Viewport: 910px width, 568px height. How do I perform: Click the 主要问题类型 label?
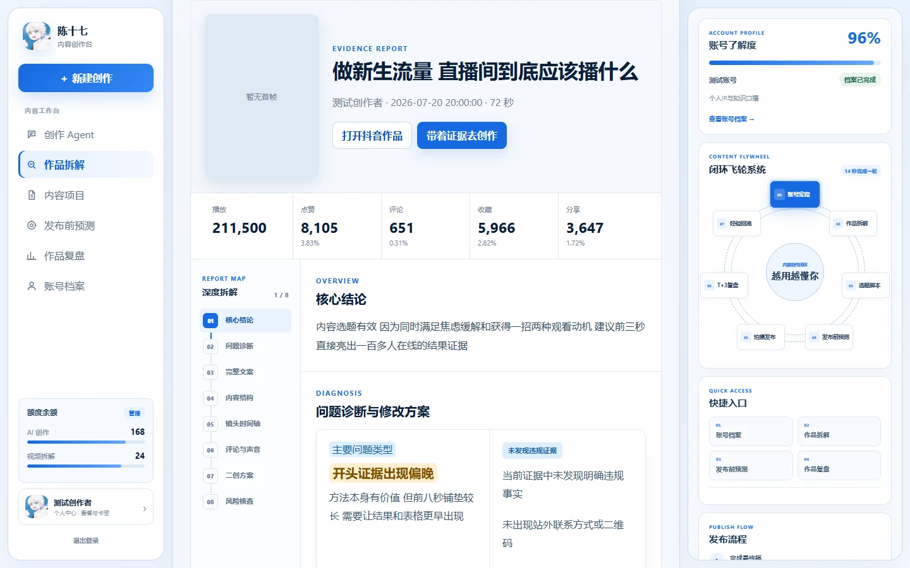363,449
